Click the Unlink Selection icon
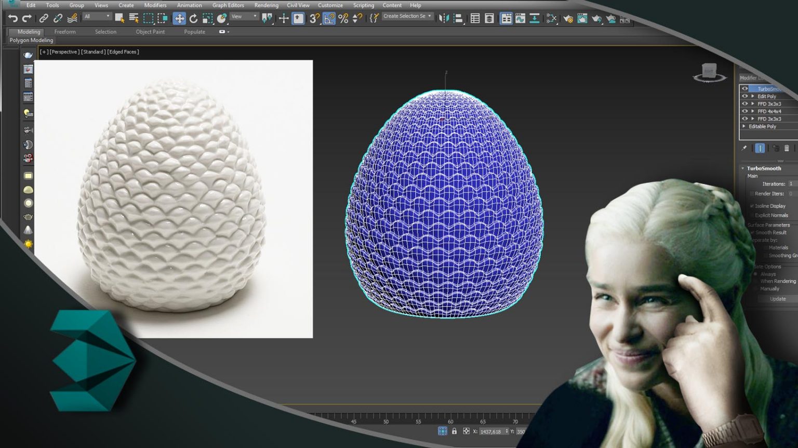 [58, 19]
